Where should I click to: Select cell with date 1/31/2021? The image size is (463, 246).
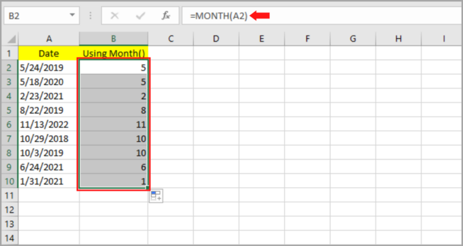pyautogui.click(x=49, y=181)
